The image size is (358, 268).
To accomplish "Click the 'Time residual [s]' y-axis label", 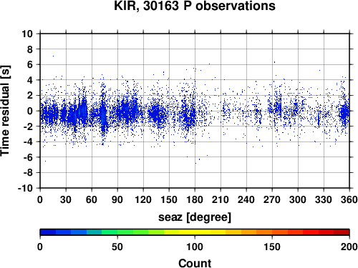I will click(x=5, y=111).
